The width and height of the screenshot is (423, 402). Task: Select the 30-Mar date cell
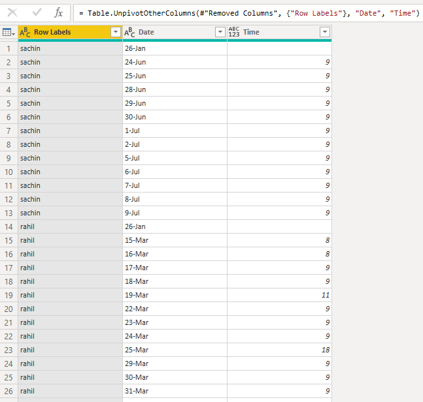175,378
